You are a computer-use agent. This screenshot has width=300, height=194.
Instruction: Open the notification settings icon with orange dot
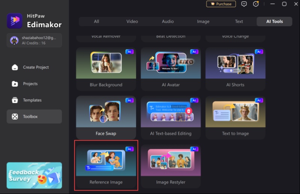(256, 4)
